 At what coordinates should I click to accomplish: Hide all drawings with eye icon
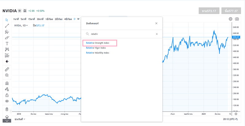pos(7,101)
